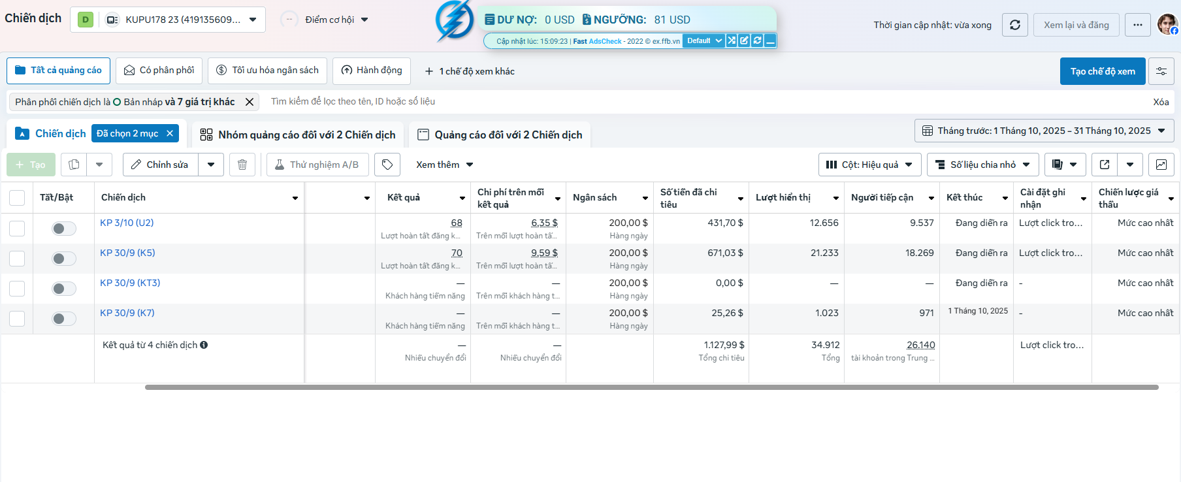Click the shuffle icon in Fast AdsCheck bar
1181x482 pixels.
732,40
